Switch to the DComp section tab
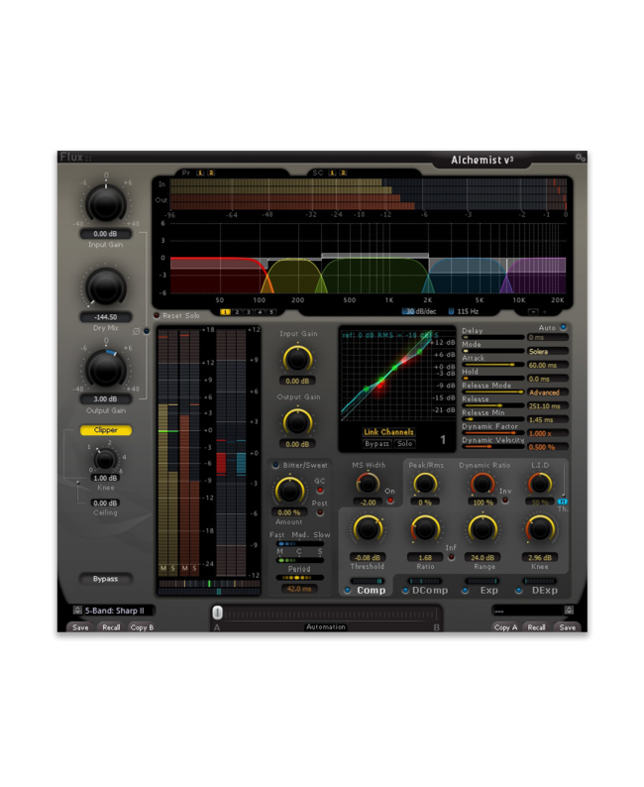The height and width of the screenshot is (787, 644). point(430,591)
